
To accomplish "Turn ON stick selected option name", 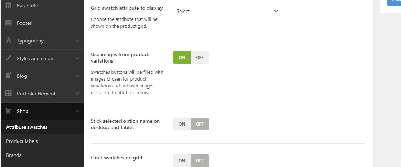I will pyautogui.click(x=182, y=124).
